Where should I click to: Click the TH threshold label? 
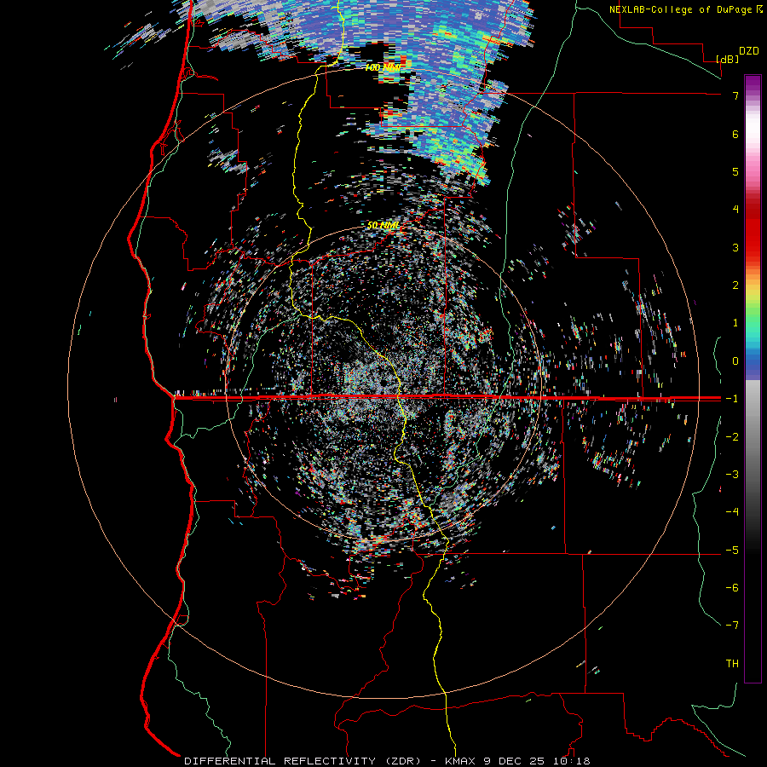click(732, 663)
